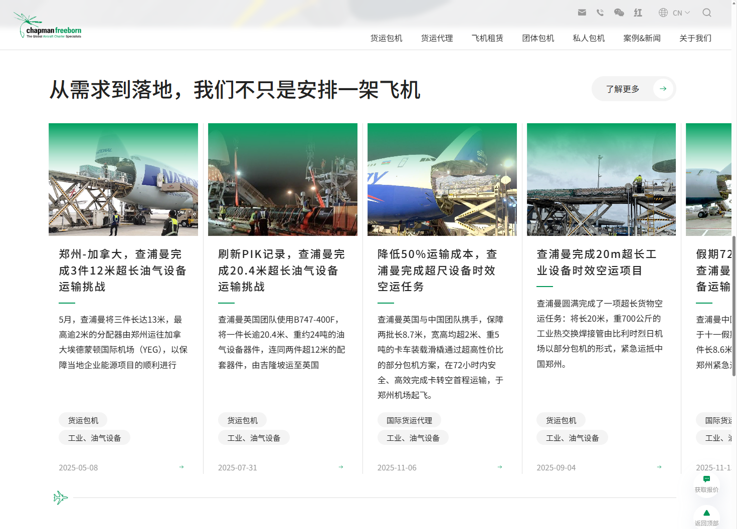Open the 降低50%运输成本 card image
Viewport: 737px width, 529px height.
point(442,179)
